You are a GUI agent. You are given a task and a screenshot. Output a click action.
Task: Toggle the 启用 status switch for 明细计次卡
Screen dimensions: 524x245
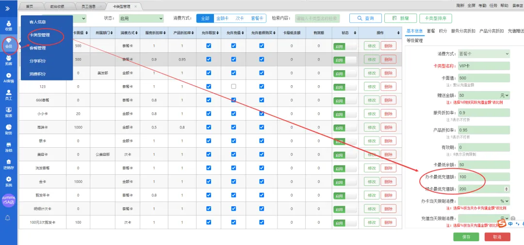tap(344, 209)
